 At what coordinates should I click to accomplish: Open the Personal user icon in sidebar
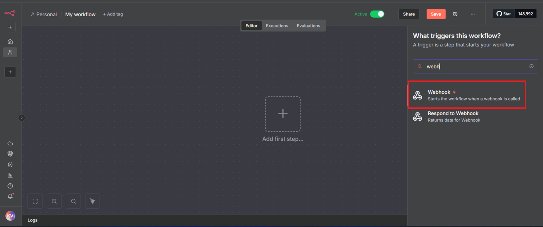point(10,52)
